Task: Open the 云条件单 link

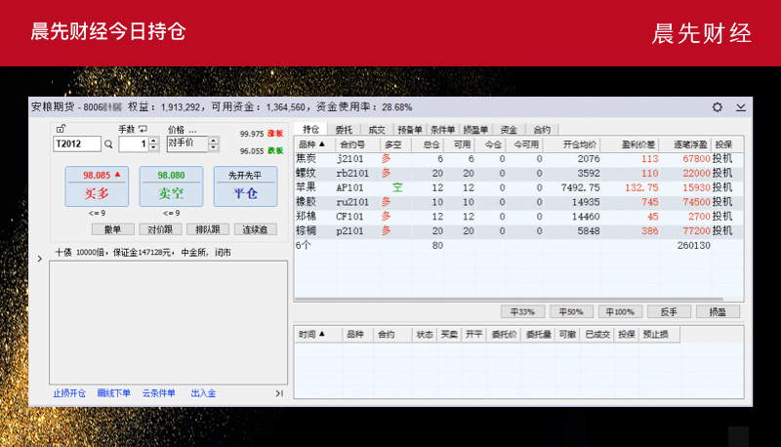Action: [158, 393]
